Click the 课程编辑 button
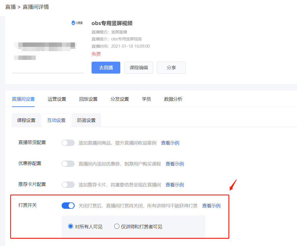297x246 pixels. [139, 67]
